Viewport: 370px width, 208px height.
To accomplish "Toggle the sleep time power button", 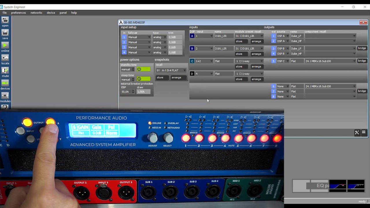I will click(144, 79).
